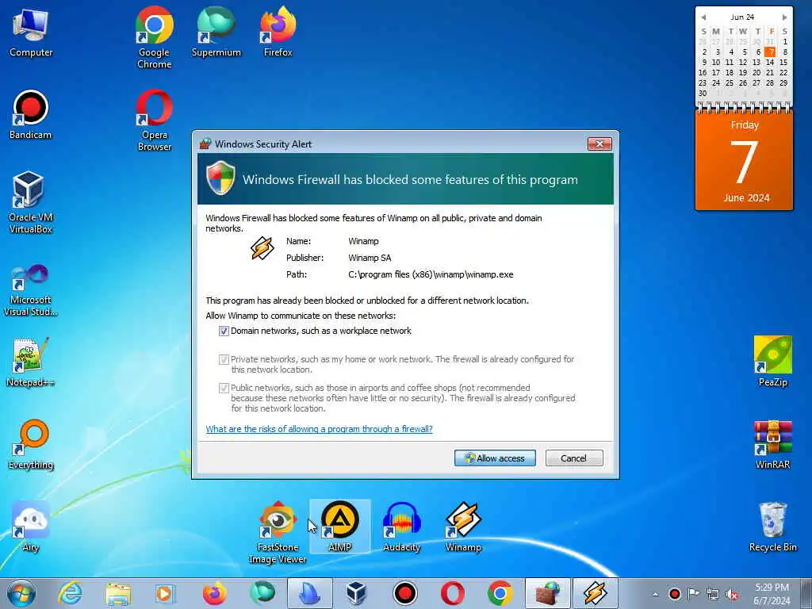Click the taskbar clock showing 5:29 PM
Viewport: 812px width, 609px height.
coord(771,593)
